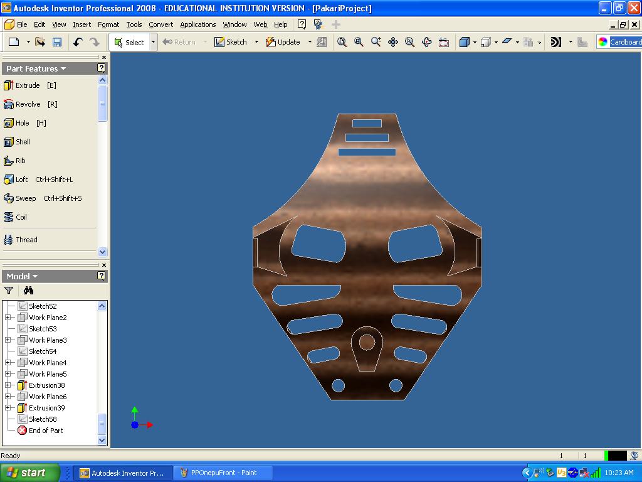Expand Extrusion39 in the model tree
Image resolution: width=642 pixels, height=482 pixels.
pos(8,408)
